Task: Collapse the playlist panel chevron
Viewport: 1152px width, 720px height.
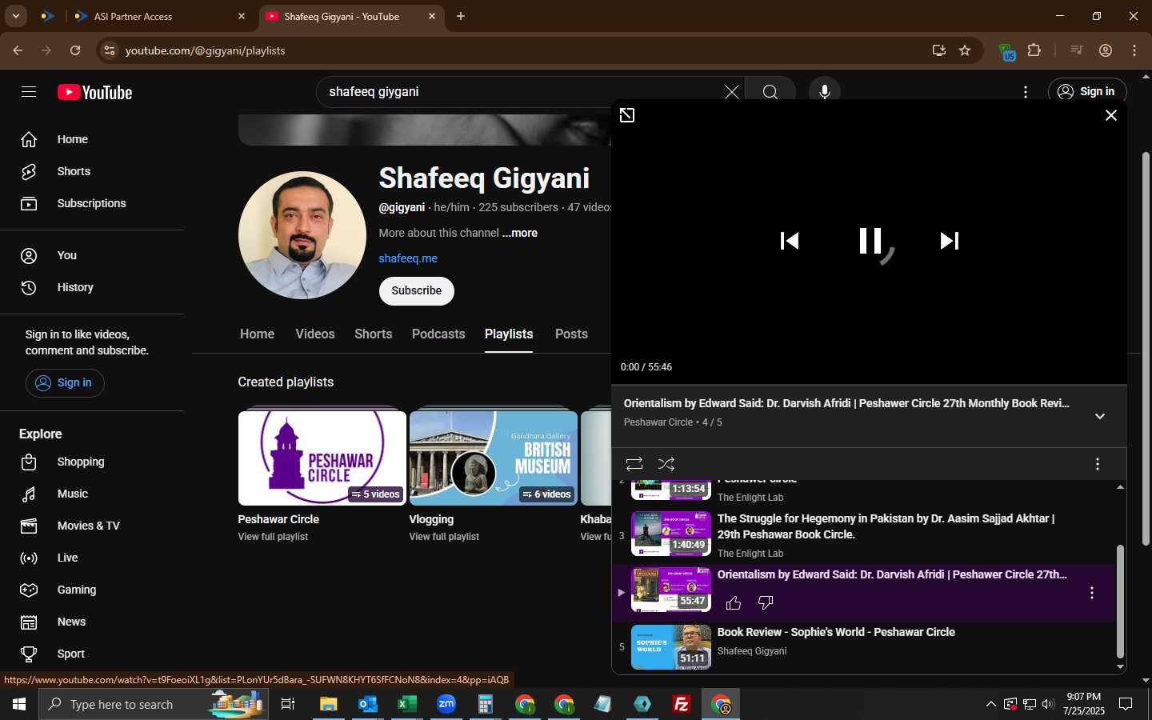Action: tap(1100, 416)
